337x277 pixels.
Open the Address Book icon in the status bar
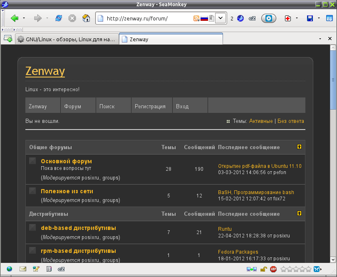(x=49, y=269)
